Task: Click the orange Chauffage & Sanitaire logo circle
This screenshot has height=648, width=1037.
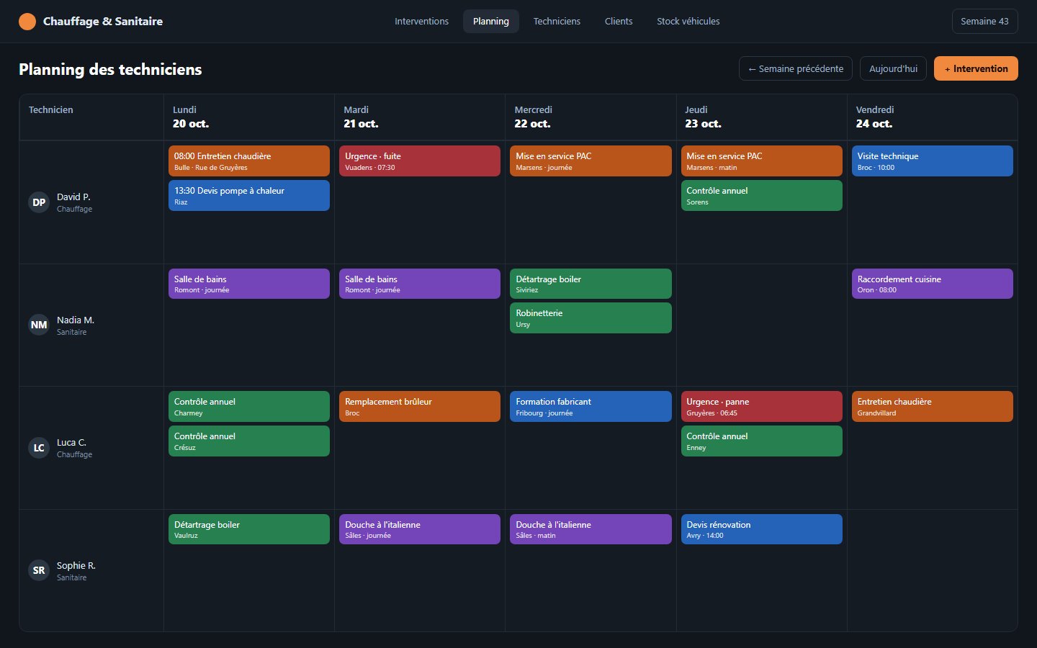Action: tap(27, 22)
